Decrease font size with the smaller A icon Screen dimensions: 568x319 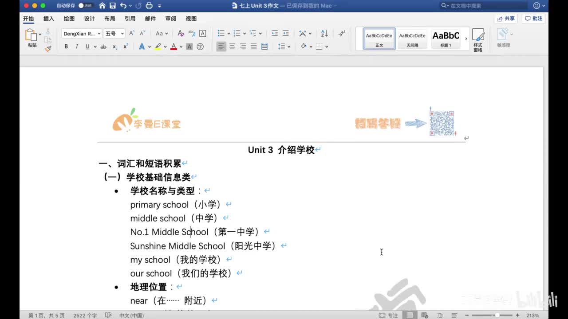click(x=142, y=33)
